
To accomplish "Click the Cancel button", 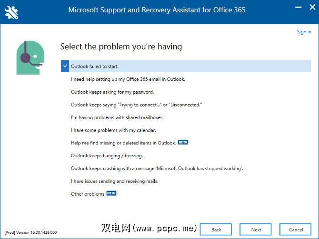I will 296,229.
